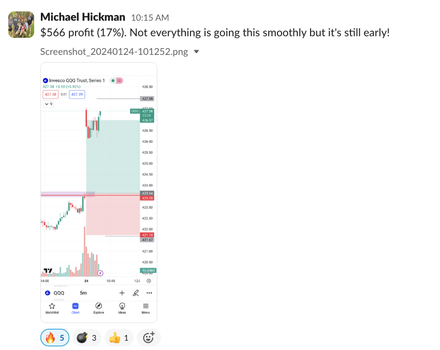Screen dimensions: 440x350
Task: Open the 5m timeframe selector
Action: [83, 293]
